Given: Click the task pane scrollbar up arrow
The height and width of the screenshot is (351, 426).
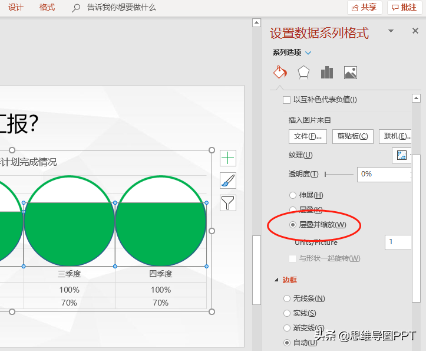Looking at the screenshot, I should tap(416, 99).
